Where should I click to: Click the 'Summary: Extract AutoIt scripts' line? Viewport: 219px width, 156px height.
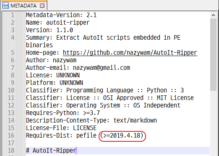103,38
